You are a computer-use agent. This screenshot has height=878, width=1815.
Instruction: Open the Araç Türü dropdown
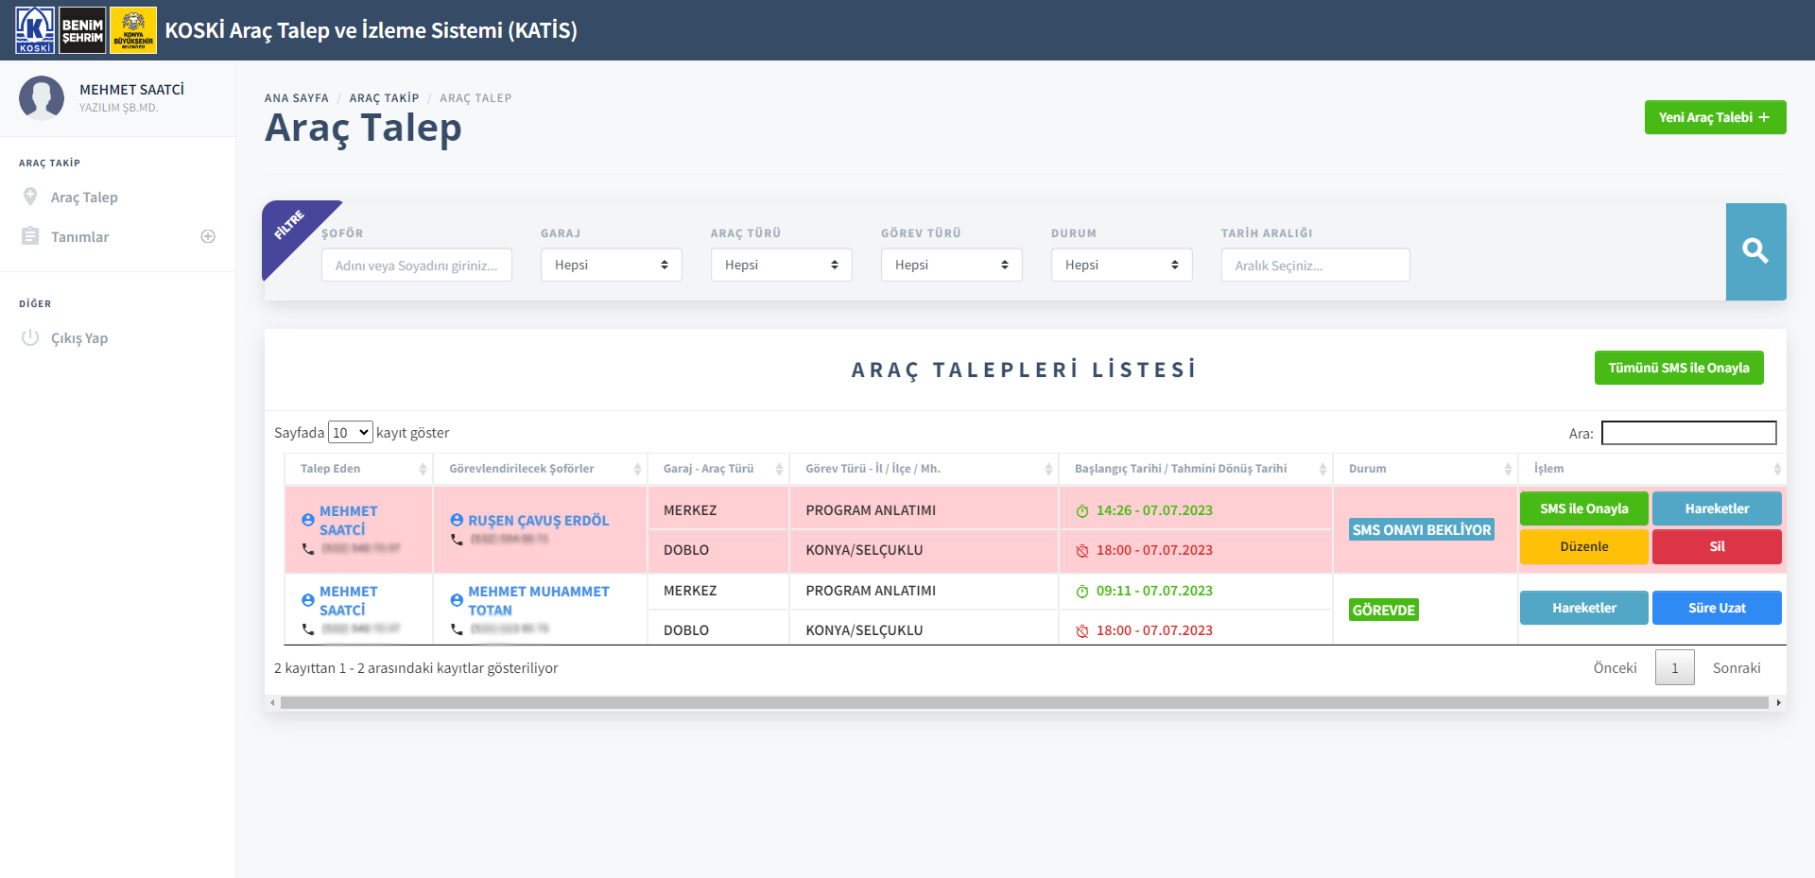781,266
